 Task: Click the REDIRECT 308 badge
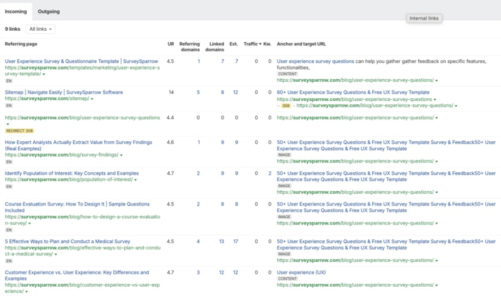20,131
